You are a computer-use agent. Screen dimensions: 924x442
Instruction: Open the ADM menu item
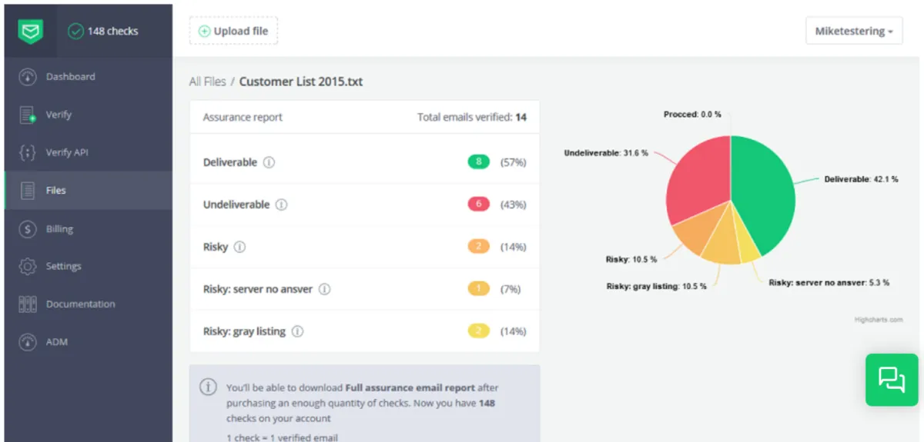coord(57,342)
